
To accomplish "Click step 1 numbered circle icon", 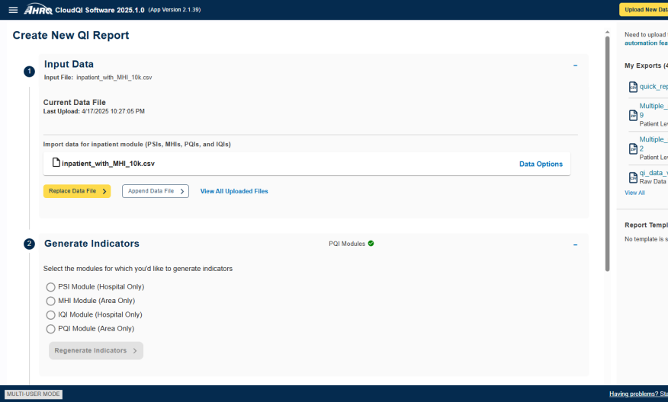I will point(29,72).
